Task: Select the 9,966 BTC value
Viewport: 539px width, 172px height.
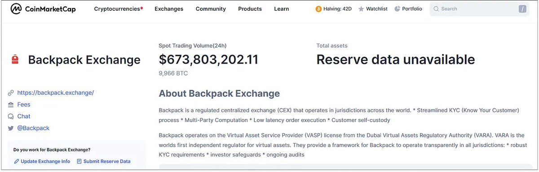Action: pyautogui.click(x=173, y=73)
